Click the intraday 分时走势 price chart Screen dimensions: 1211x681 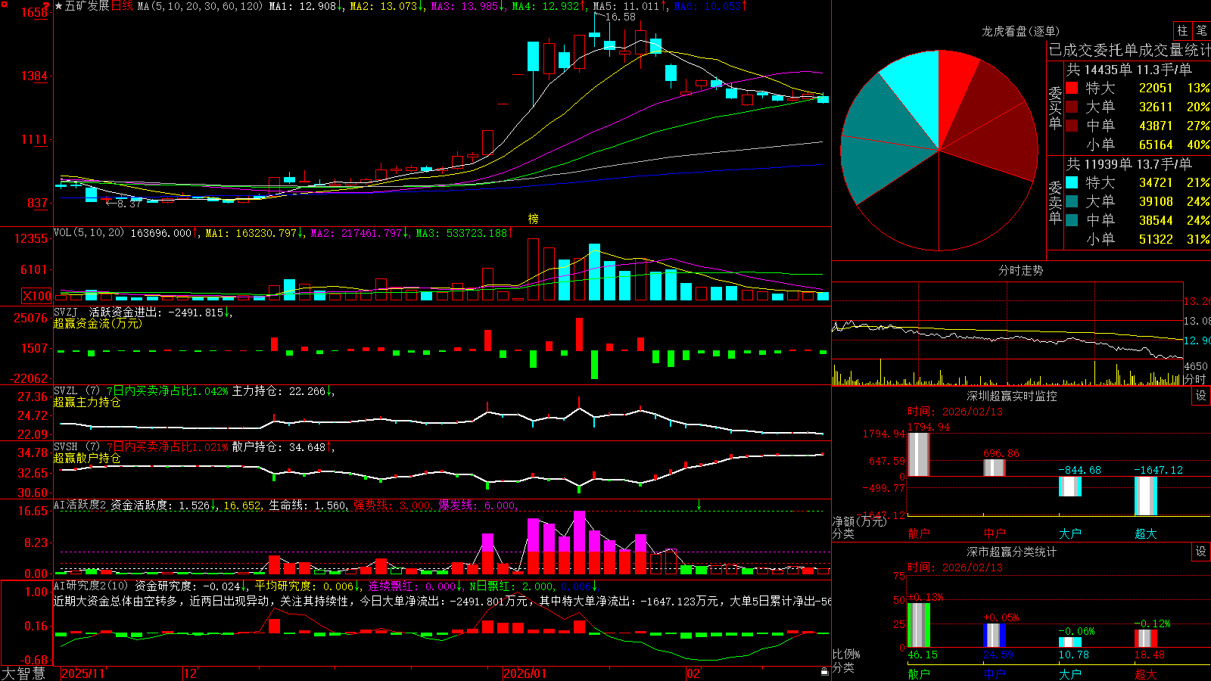pyautogui.click(x=1007, y=321)
